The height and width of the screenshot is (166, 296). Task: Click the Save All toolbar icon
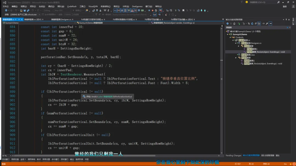28,10
